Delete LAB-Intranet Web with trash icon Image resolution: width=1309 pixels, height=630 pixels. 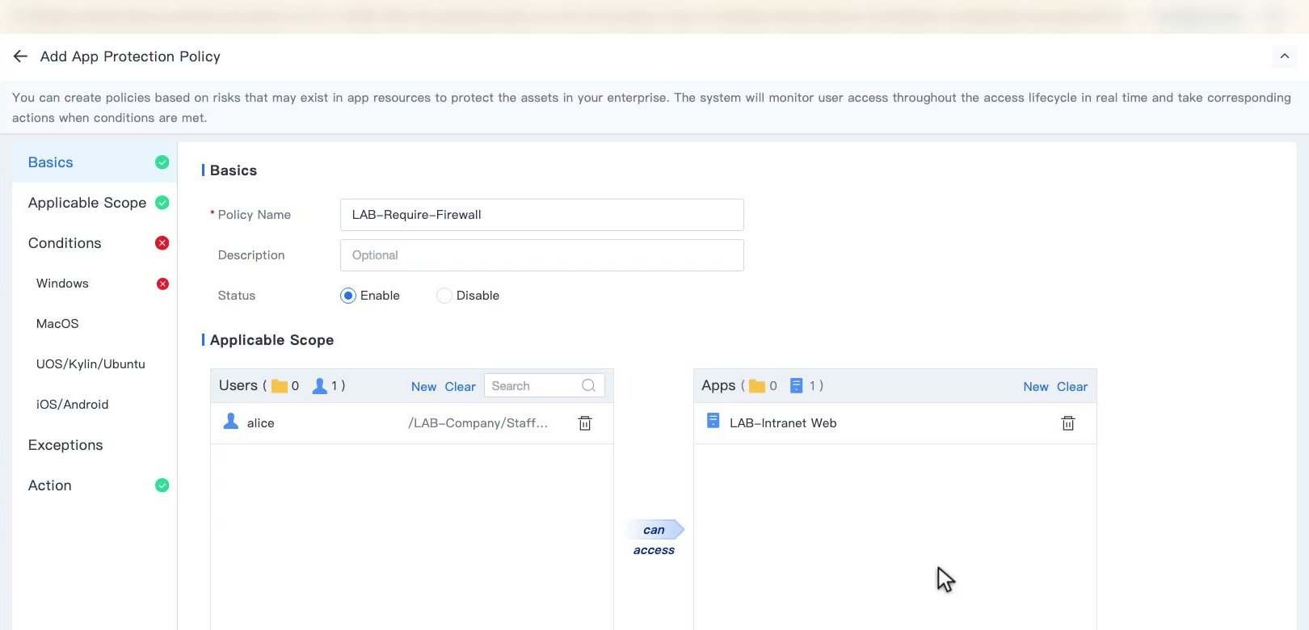click(x=1068, y=423)
